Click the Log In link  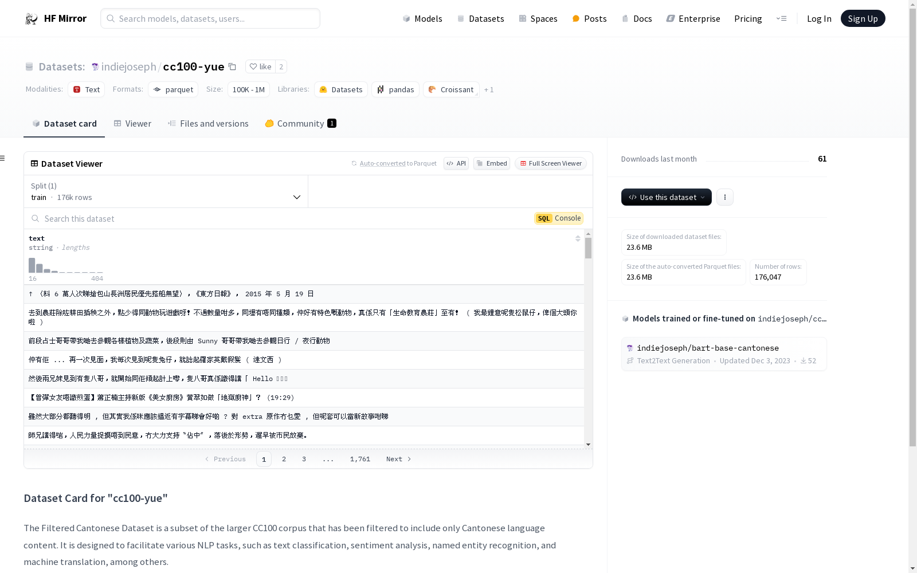tap(819, 18)
